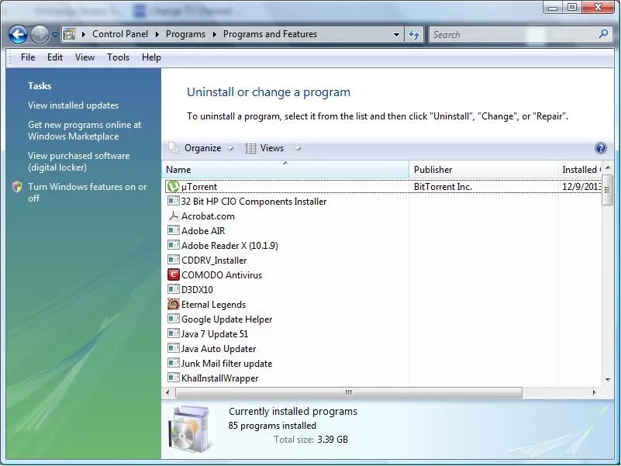Viewport: 621px width, 466px height.
Task: Select µTorrent icon in program list
Action: [173, 186]
